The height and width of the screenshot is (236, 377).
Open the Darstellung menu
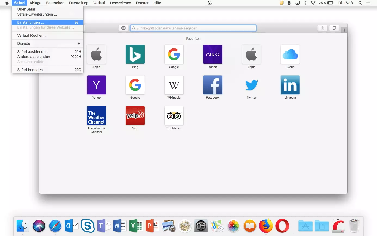click(x=79, y=3)
